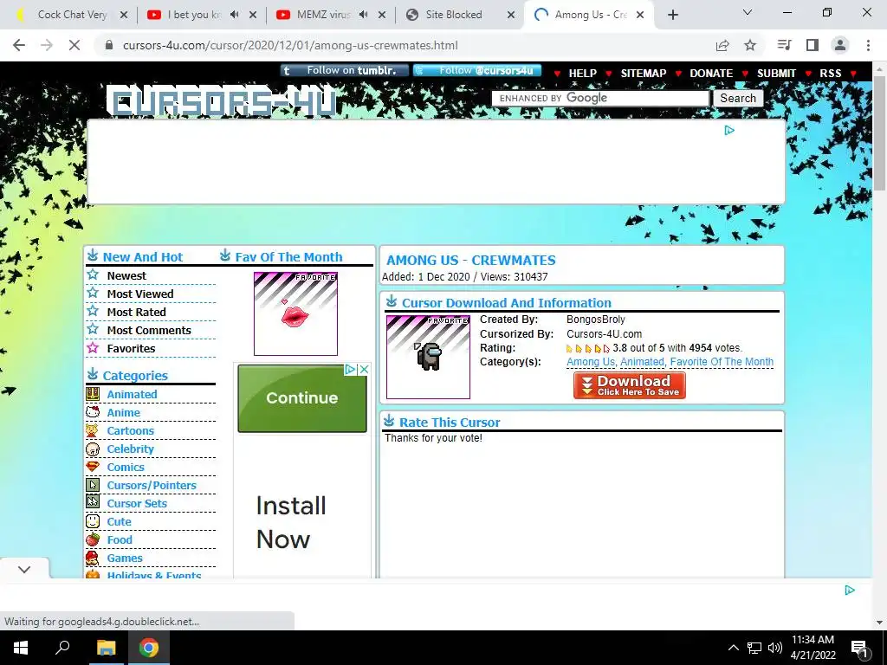Click the Follow on tumblr button
This screenshot has height=665, width=887.
click(x=345, y=71)
